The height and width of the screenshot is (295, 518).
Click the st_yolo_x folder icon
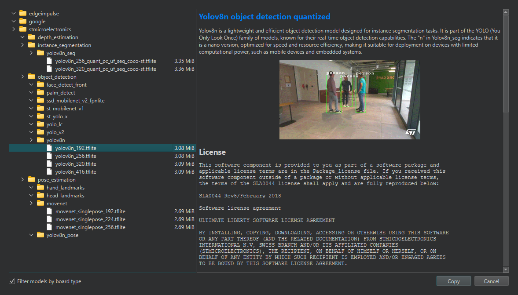[x=40, y=117]
